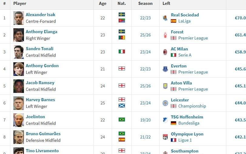
Task: Sort by the Player column header
Action: (20, 4)
